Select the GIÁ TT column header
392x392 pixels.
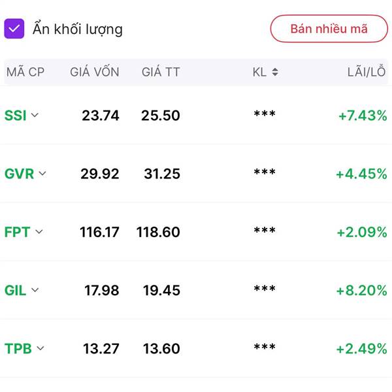point(161,72)
